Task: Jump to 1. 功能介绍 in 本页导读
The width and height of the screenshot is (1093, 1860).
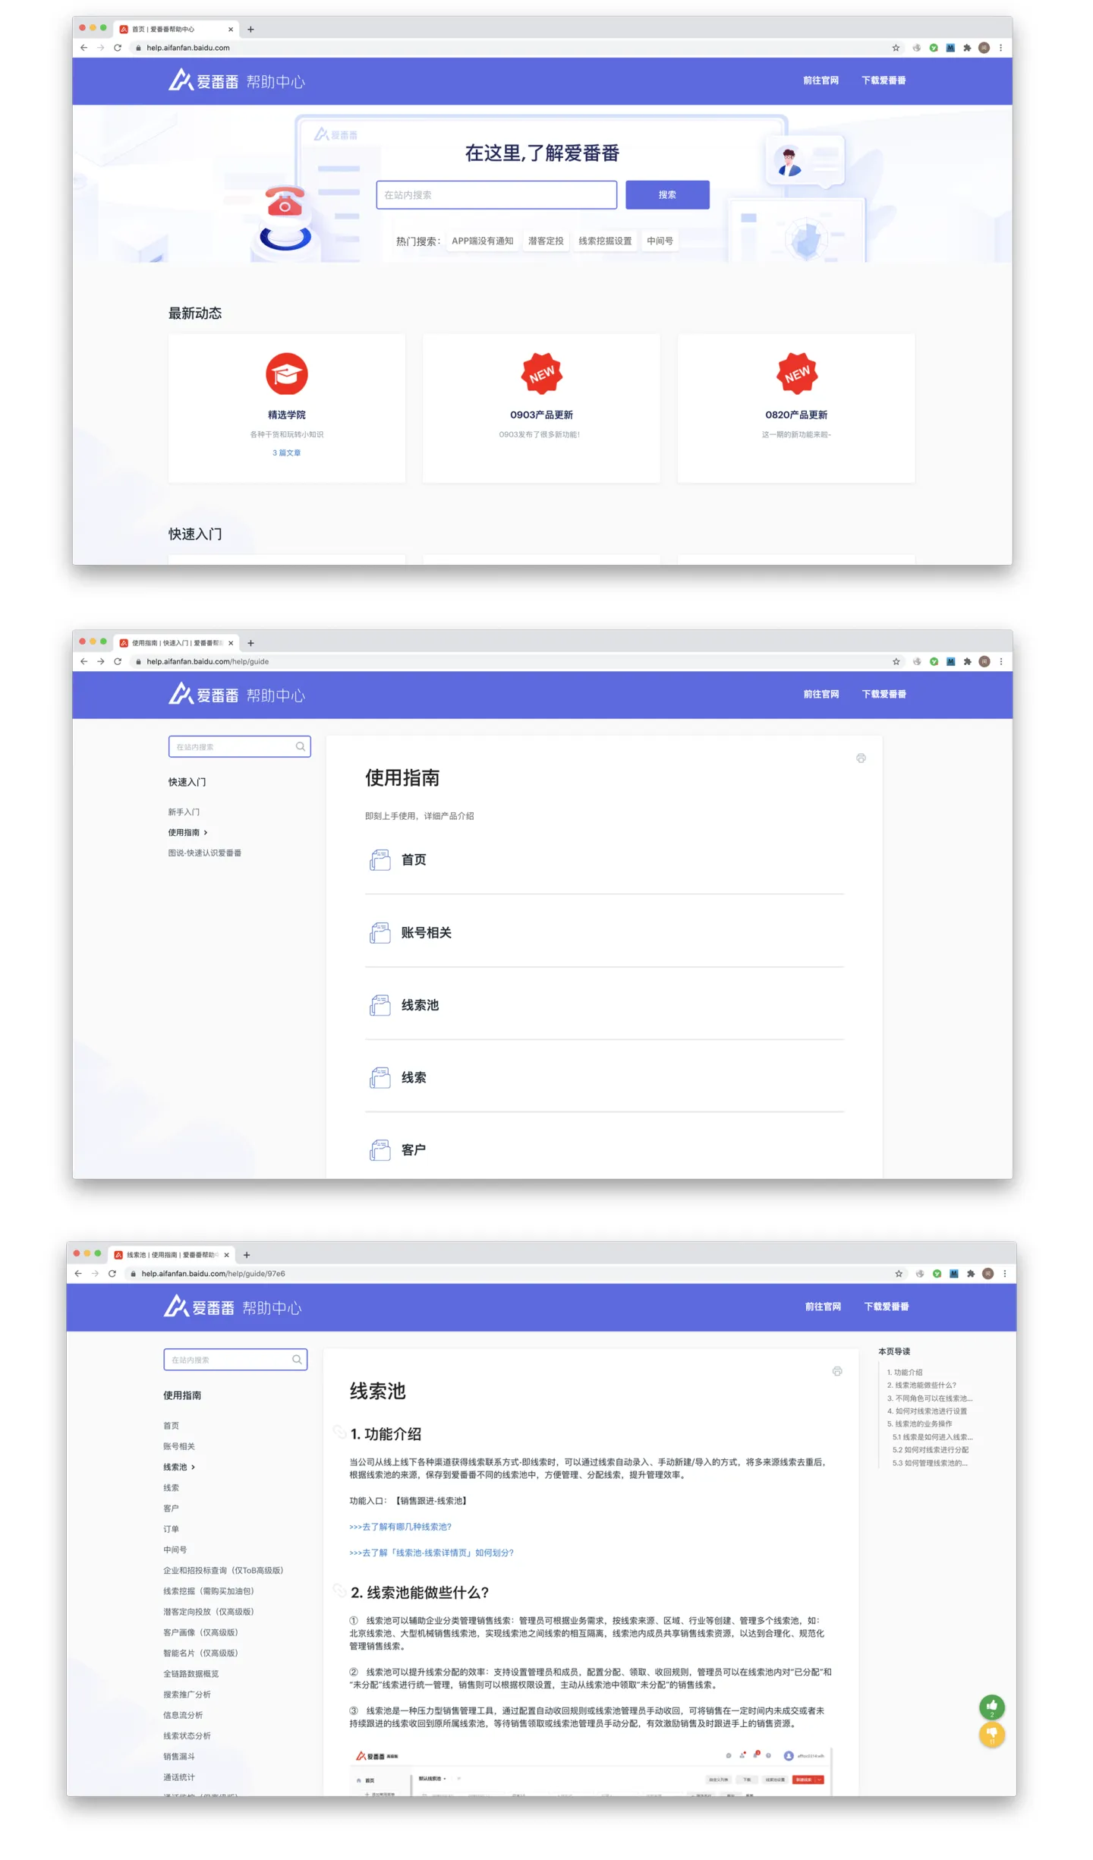Action: point(905,1373)
